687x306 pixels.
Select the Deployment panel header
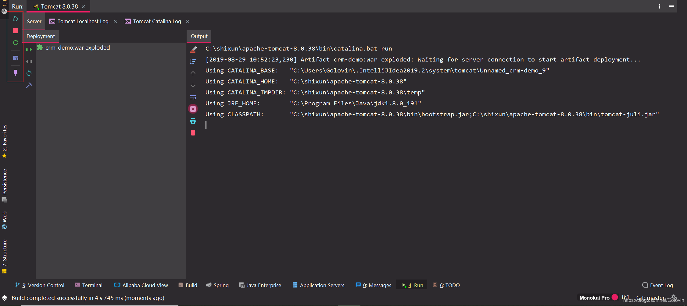coord(41,36)
